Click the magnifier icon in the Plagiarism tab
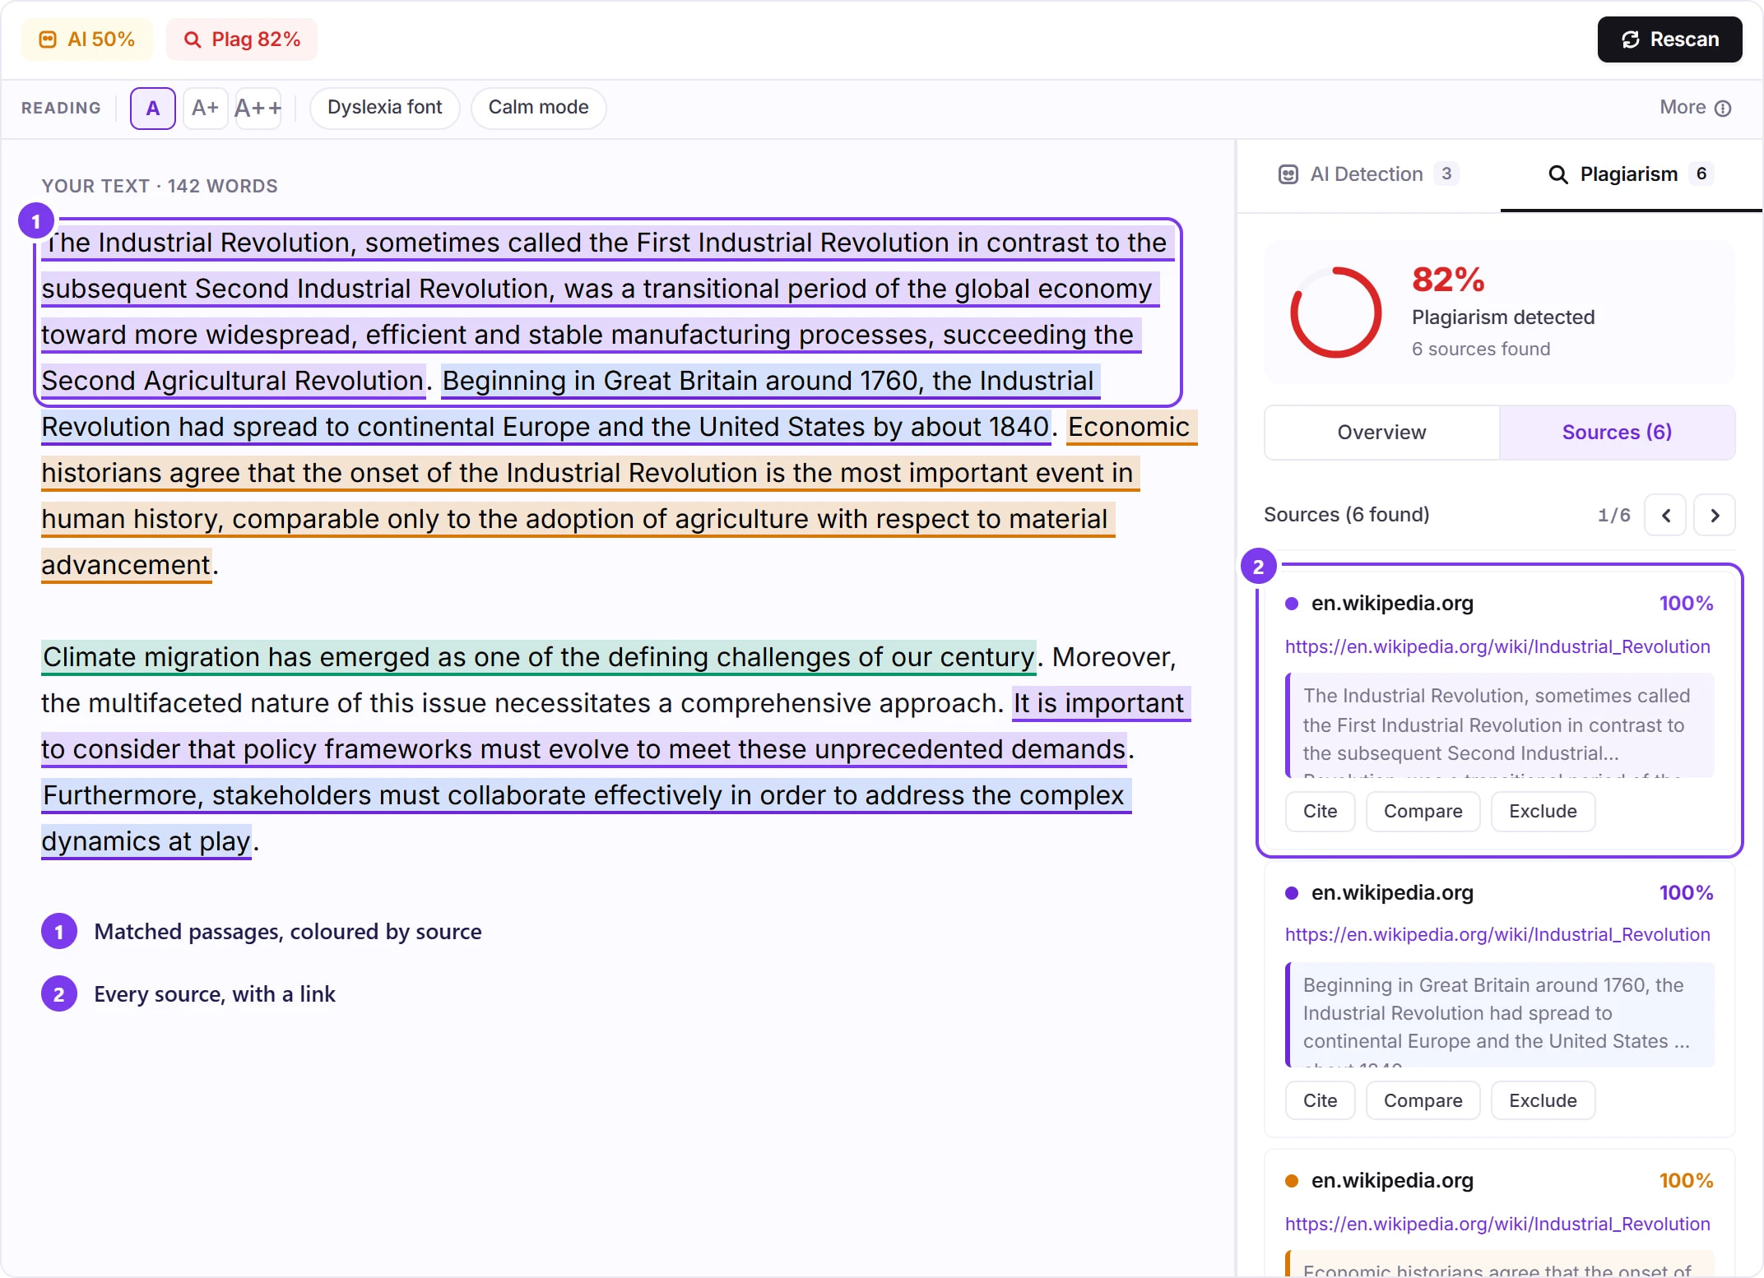 click(x=1557, y=174)
